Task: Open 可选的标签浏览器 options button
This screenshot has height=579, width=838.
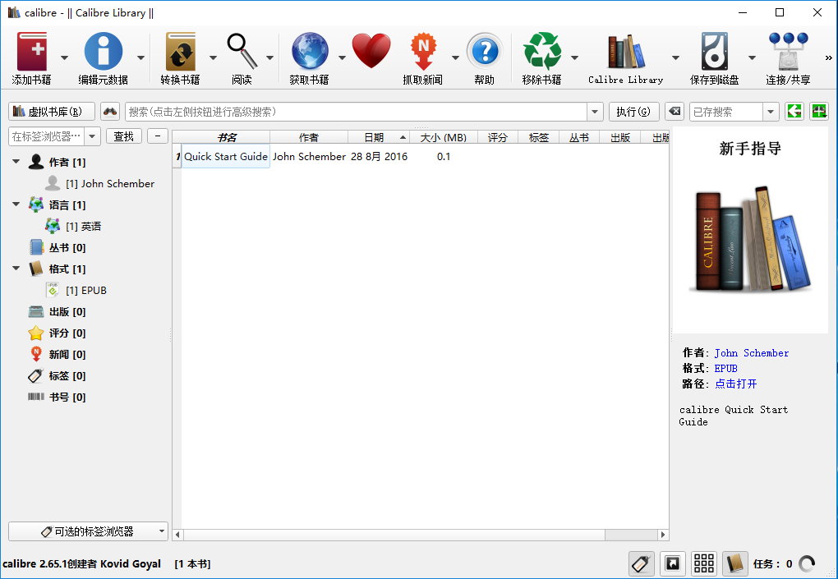Action: click(88, 531)
